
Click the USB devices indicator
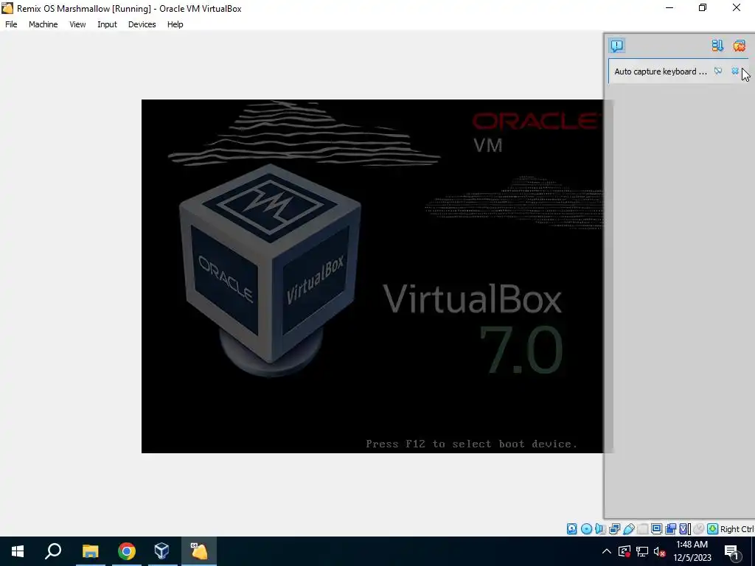tap(629, 529)
